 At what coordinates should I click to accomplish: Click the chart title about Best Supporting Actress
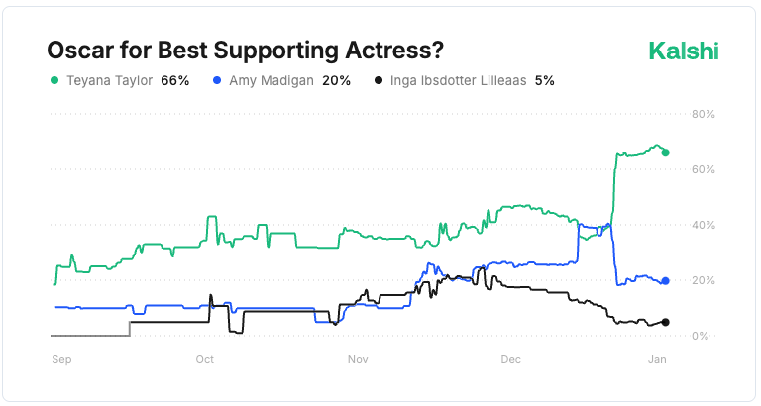point(245,50)
